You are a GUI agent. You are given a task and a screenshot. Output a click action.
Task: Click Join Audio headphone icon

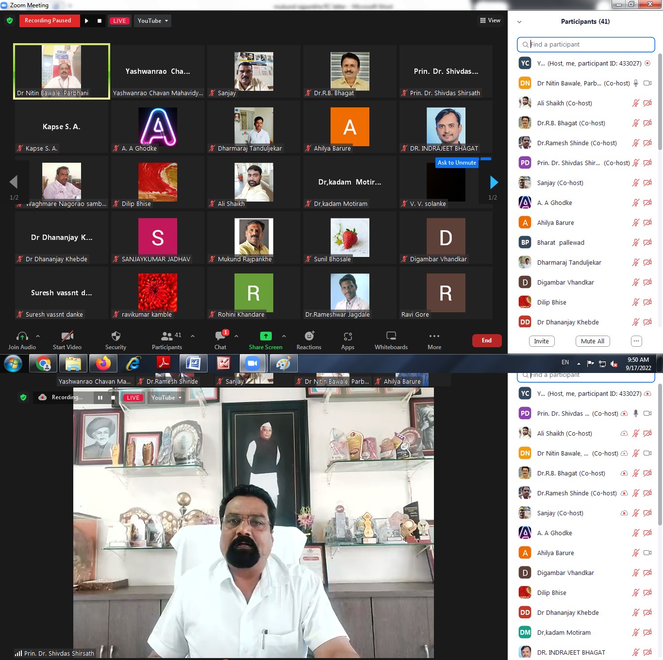click(22, 336)
